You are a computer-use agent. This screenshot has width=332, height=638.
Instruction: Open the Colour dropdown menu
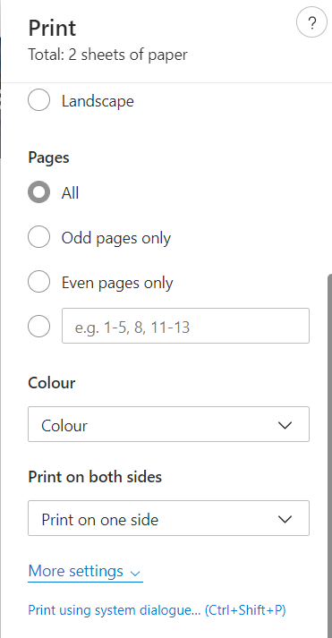168,424
